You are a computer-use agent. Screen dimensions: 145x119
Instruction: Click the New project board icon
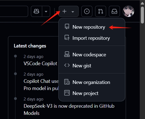tap(67, 93)
